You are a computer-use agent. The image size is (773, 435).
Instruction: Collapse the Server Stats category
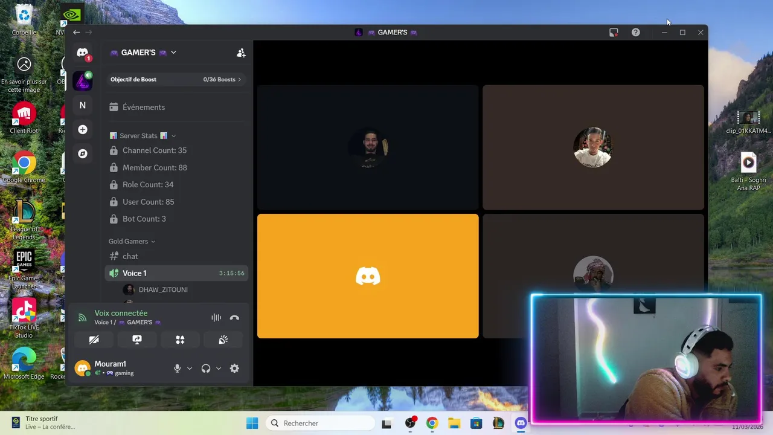click(143, 136)
